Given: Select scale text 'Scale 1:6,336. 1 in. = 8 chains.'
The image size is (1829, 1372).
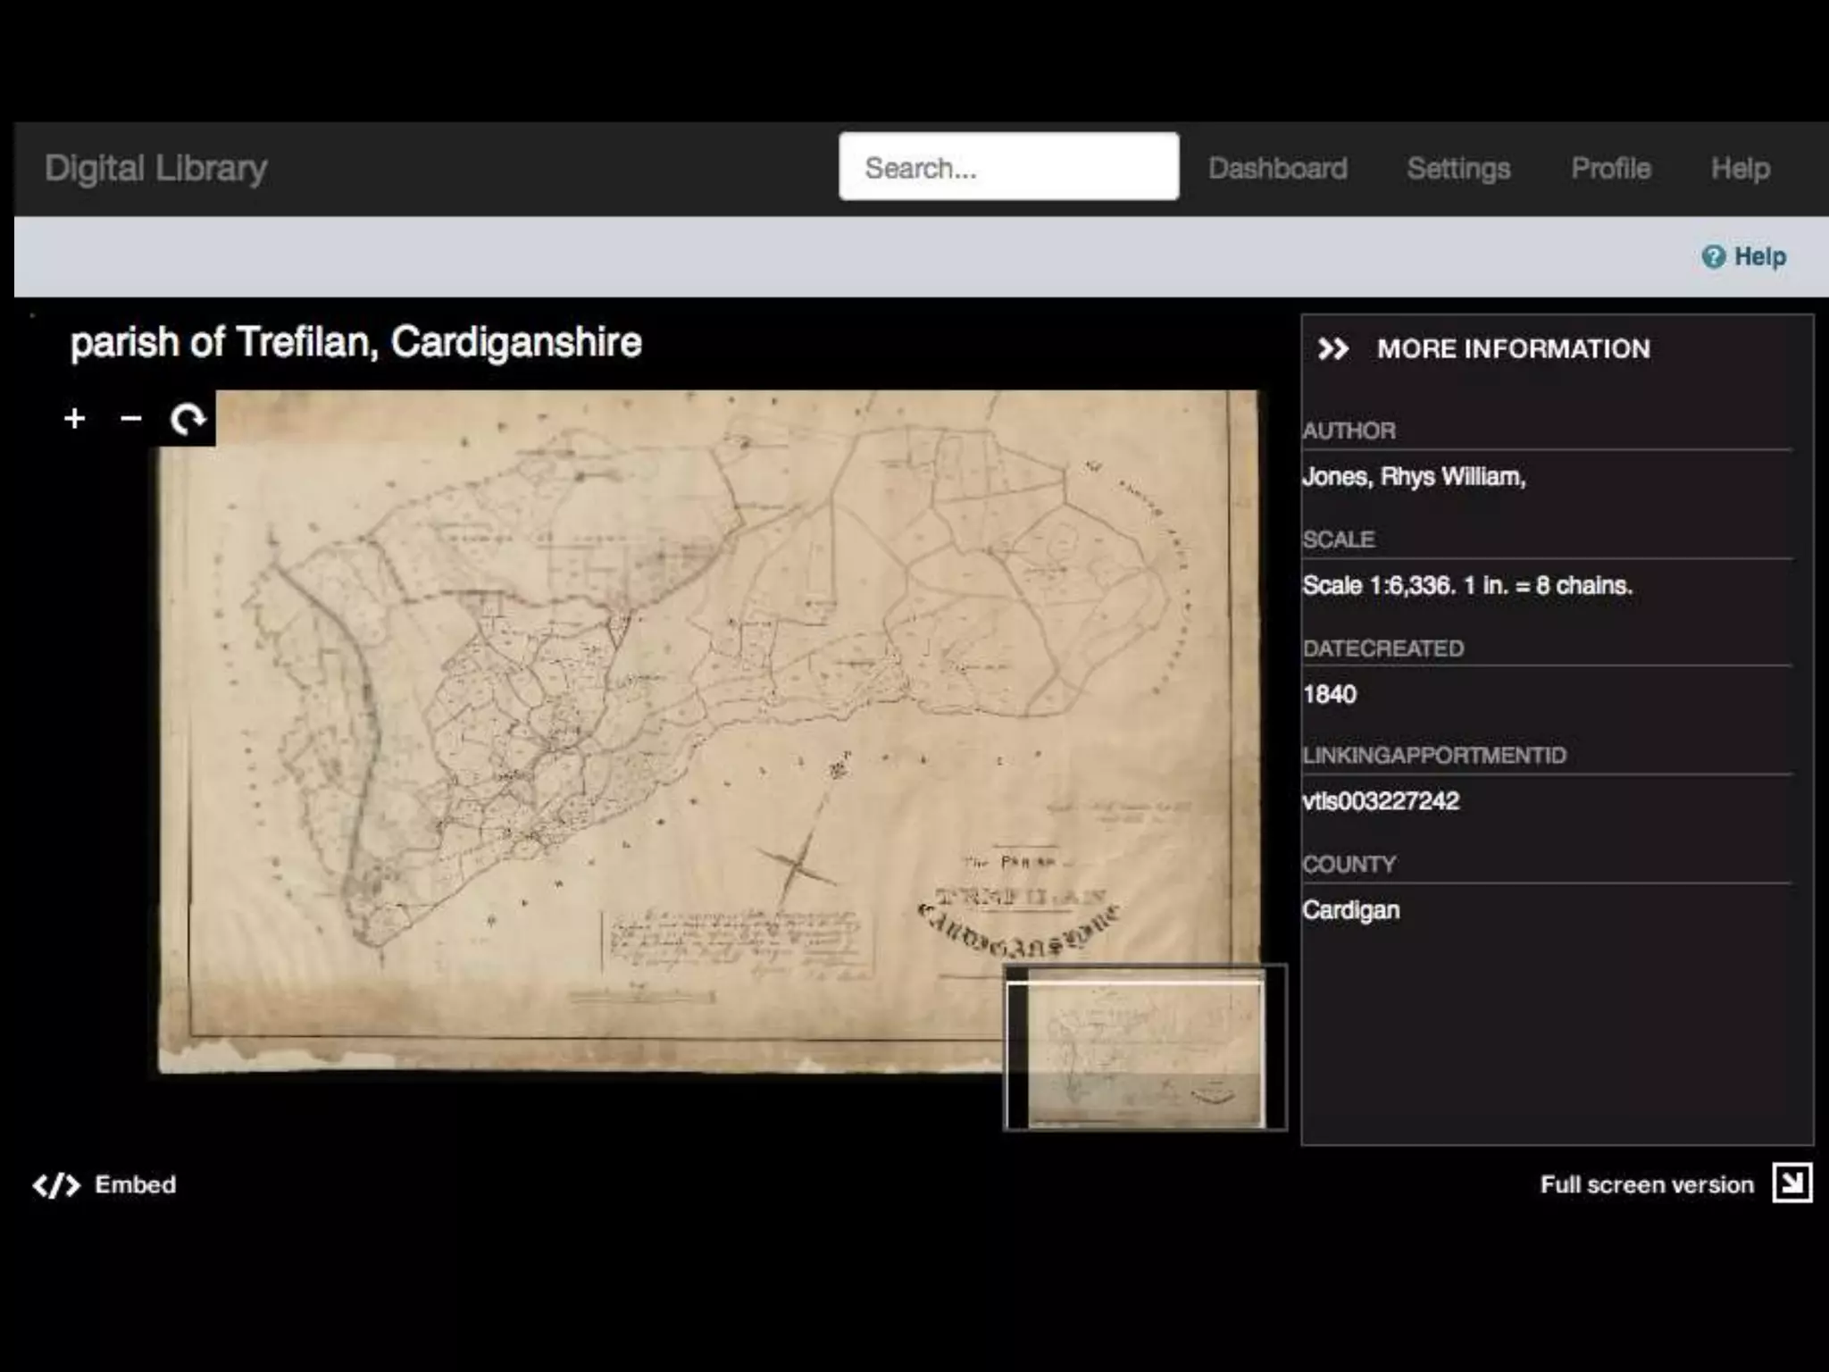Looking at the screenshot, I should pyautogui.click(x=1467, y=586).
